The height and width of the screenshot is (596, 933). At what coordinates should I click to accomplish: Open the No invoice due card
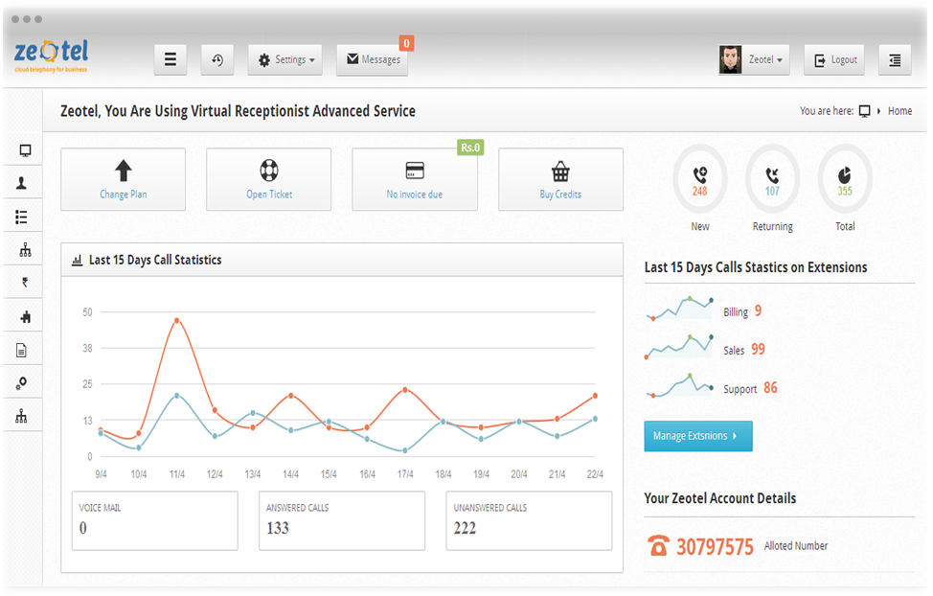click(415, 179)
